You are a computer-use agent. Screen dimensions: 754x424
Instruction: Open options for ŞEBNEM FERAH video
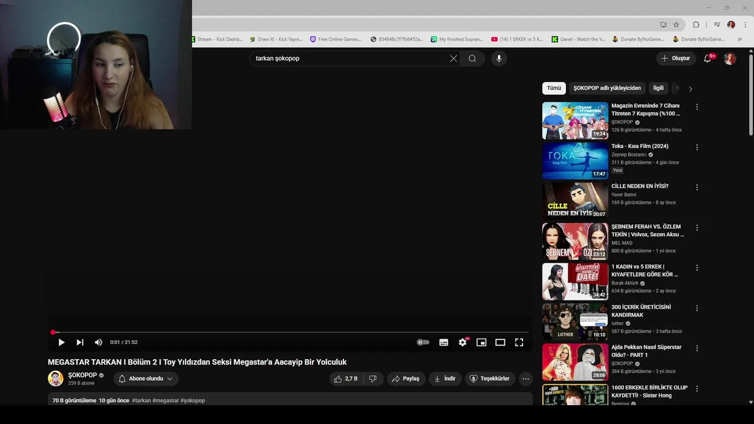click(697, 228)
